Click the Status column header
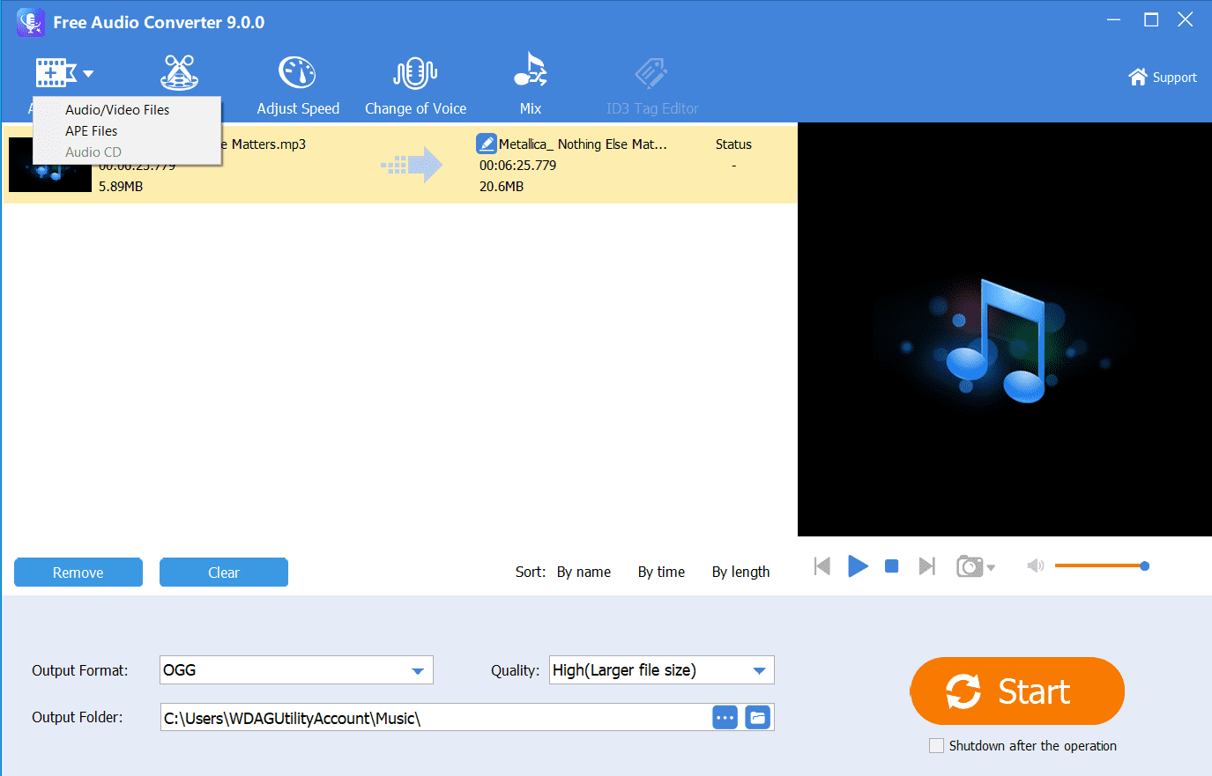This screenshot has width=1212, height=776. [733, 144]
